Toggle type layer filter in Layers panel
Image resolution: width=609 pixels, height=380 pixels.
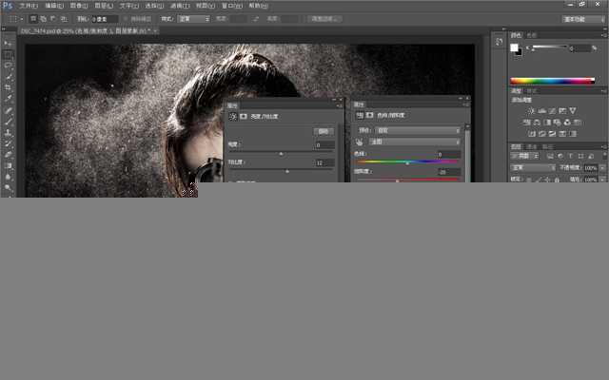(571, 156)
